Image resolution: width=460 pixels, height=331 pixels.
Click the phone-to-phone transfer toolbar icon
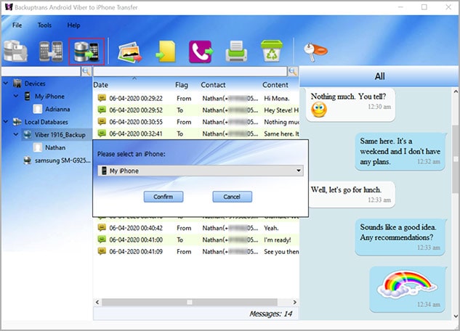click(x=51, y=52)
